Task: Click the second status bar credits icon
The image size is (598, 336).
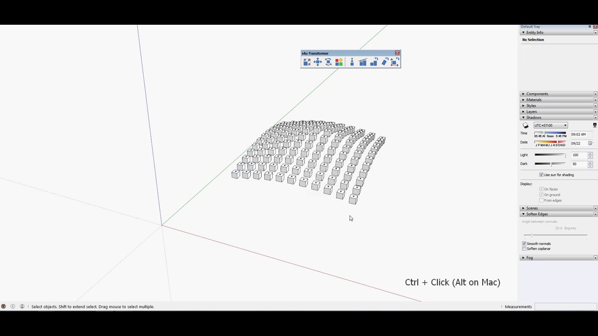Action: tap(13, 307)
